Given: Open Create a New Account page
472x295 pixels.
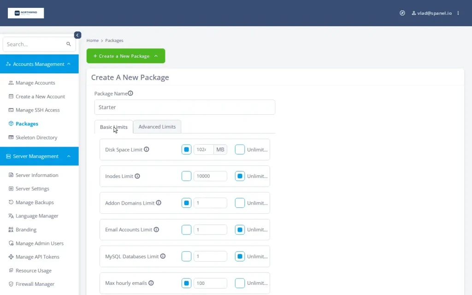Looking at the screenshot, I should (x=41, y=96).
